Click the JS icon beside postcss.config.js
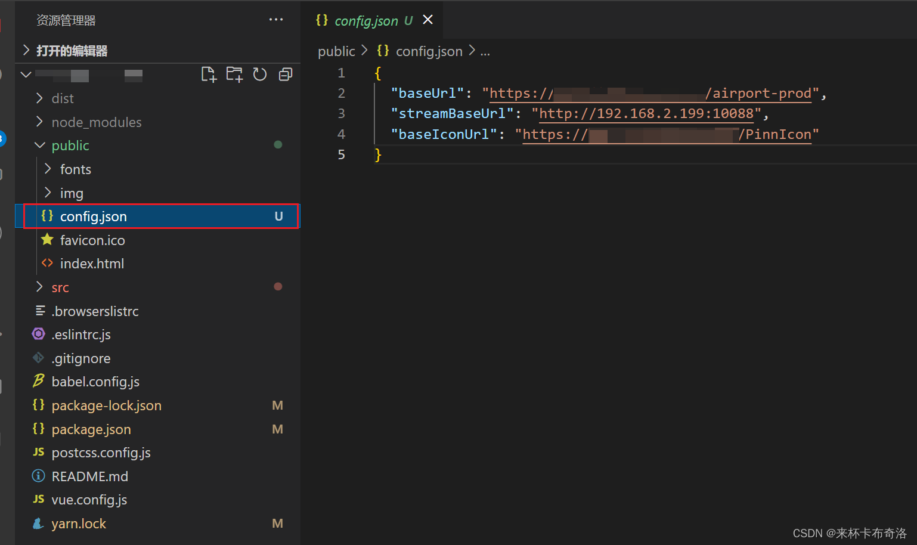The height and width of the screenshot is (545, 917). pos(39,452)
